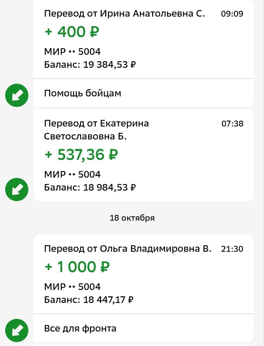This screenshot has height=346, width=264.
Task: Open transfer from Ольга Владимировна В.
Action: [x=128, y=249]
